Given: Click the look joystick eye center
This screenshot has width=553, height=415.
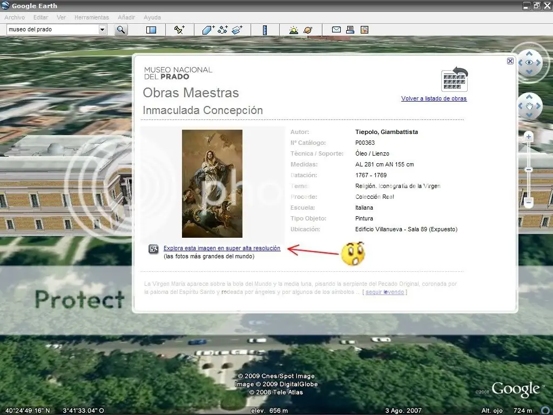Looking at the screenshot, I should click(529, 63).
